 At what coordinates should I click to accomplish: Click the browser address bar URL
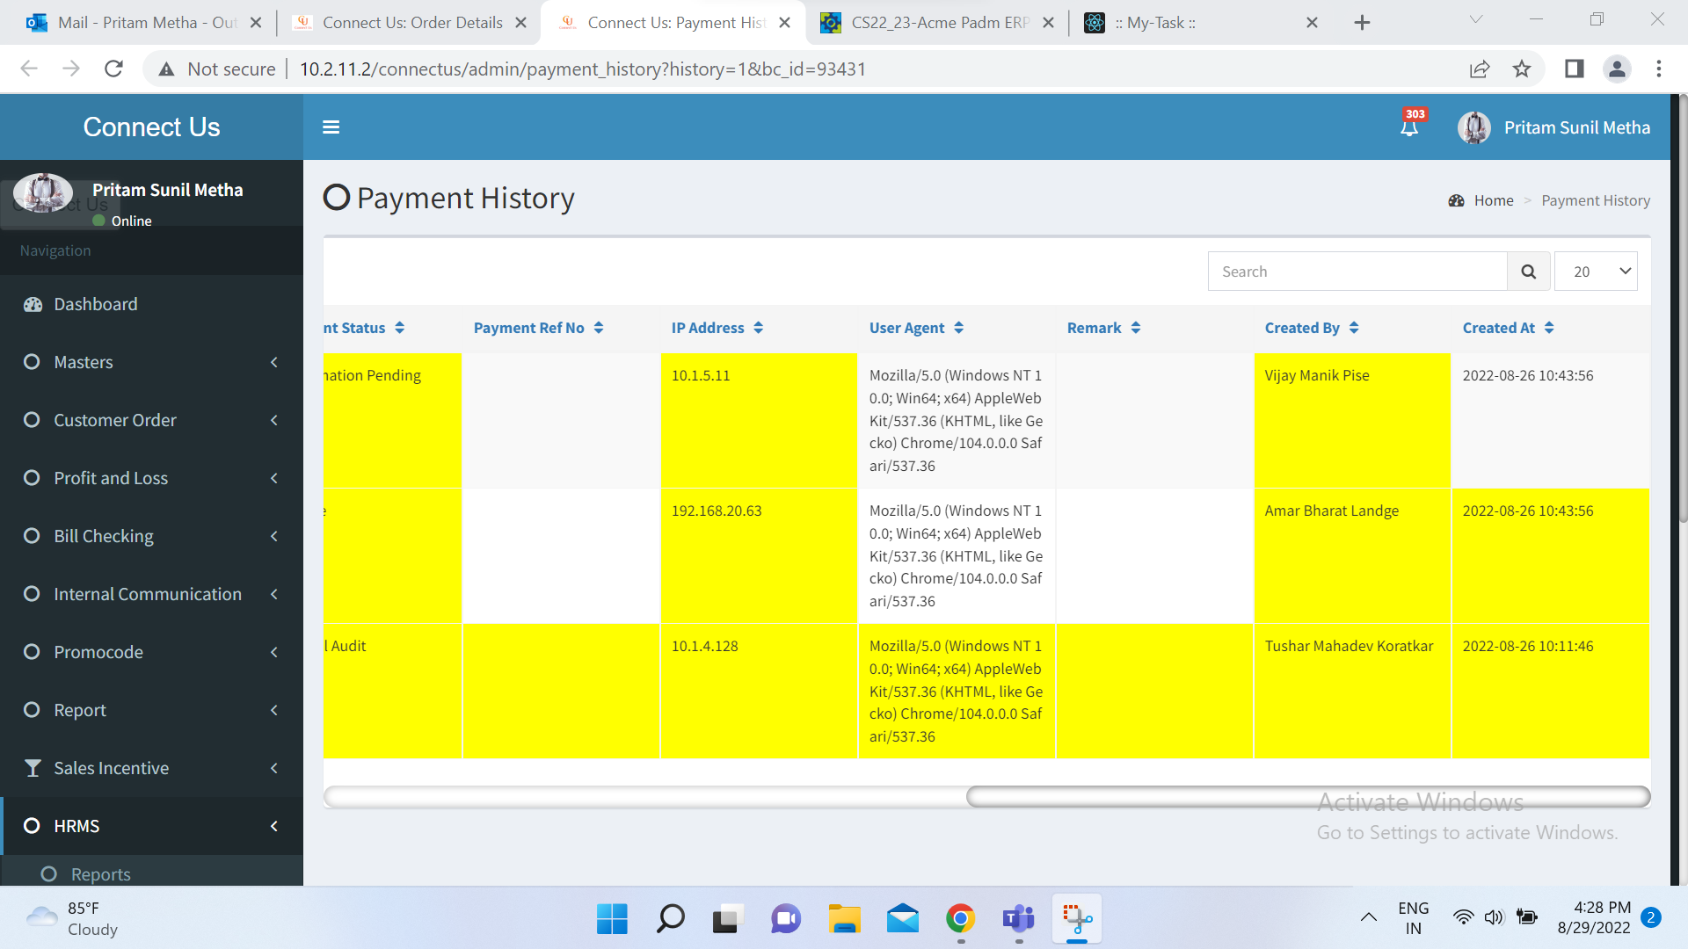click(583, 69)
